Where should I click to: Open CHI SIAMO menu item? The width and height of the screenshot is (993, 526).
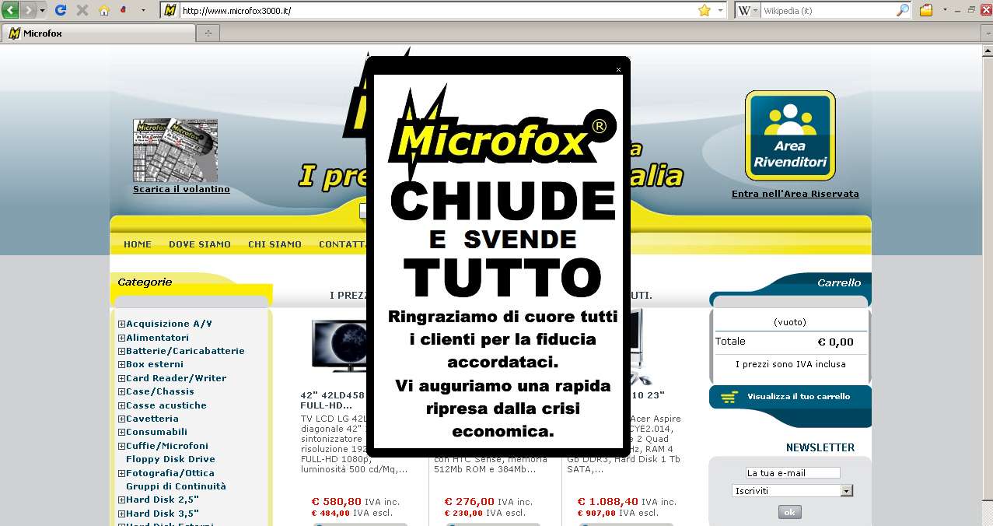[274, 244]
